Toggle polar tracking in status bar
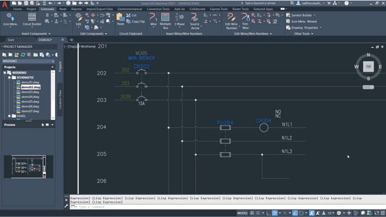The width and height of the screenshot is (386, 217). pos(274,213)
